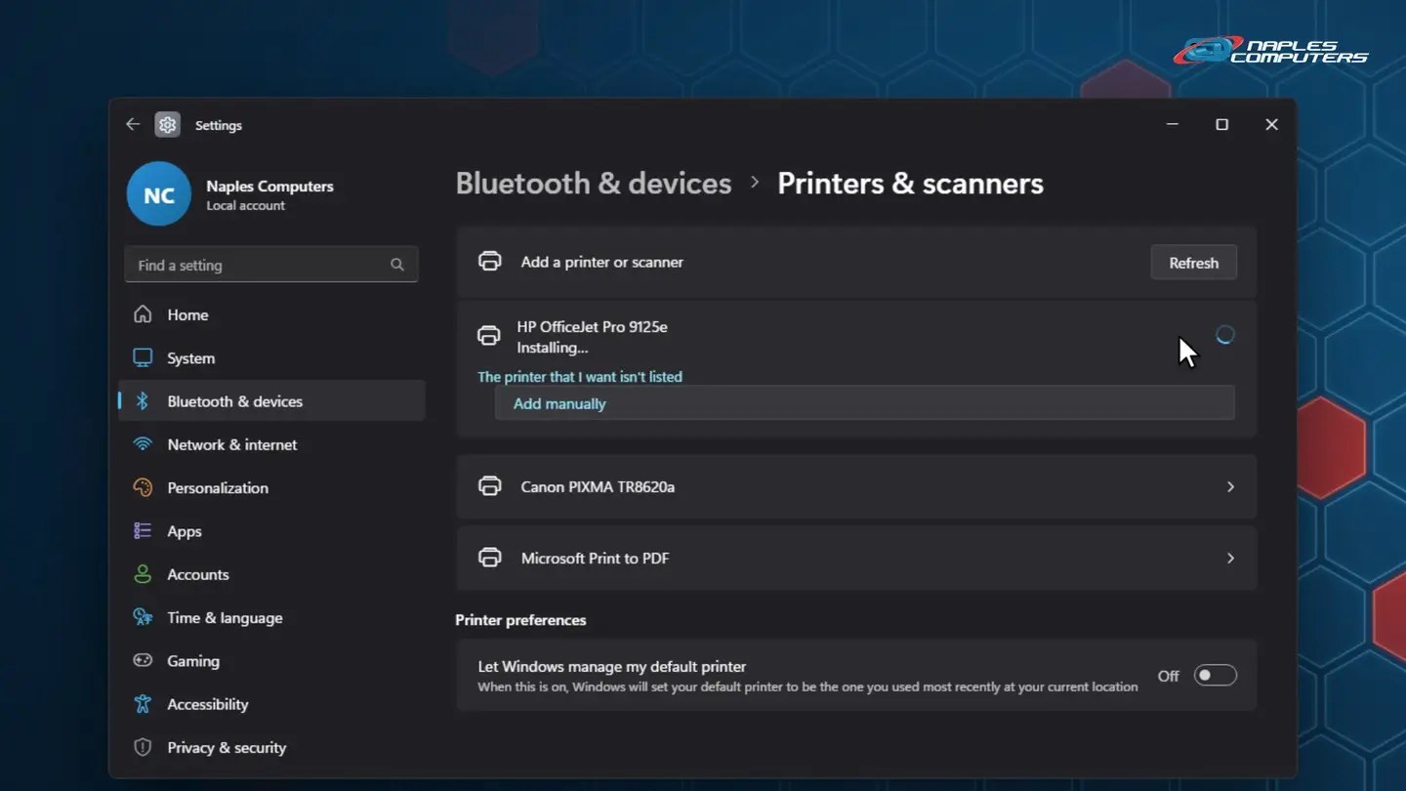Click the NC account avatar
The width and height of the screenshot is (1406, 791).
click(x=159, y=194)
